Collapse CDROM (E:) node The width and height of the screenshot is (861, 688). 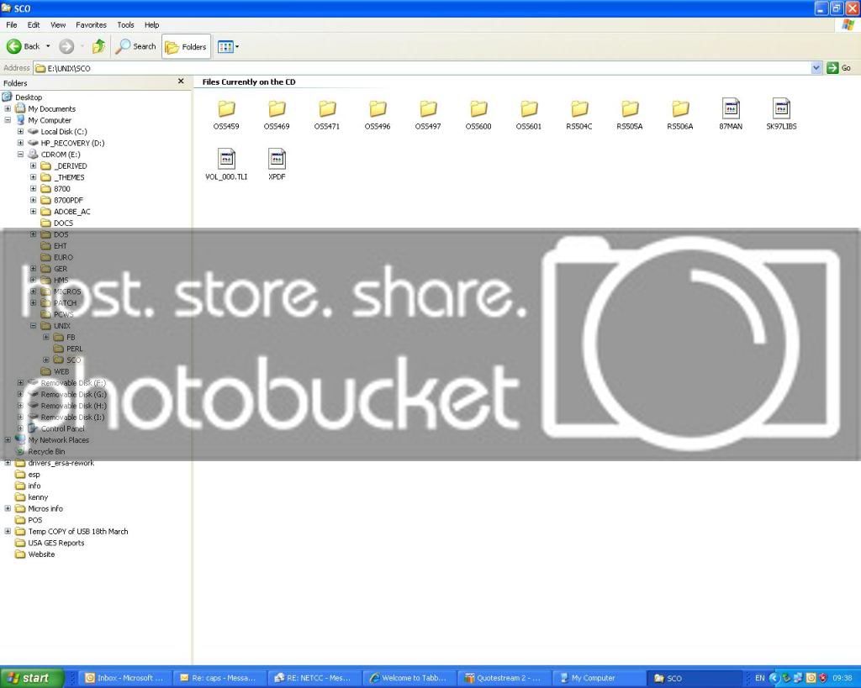click(20, 155)
